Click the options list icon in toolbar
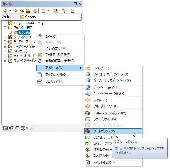 coord(72,11)
